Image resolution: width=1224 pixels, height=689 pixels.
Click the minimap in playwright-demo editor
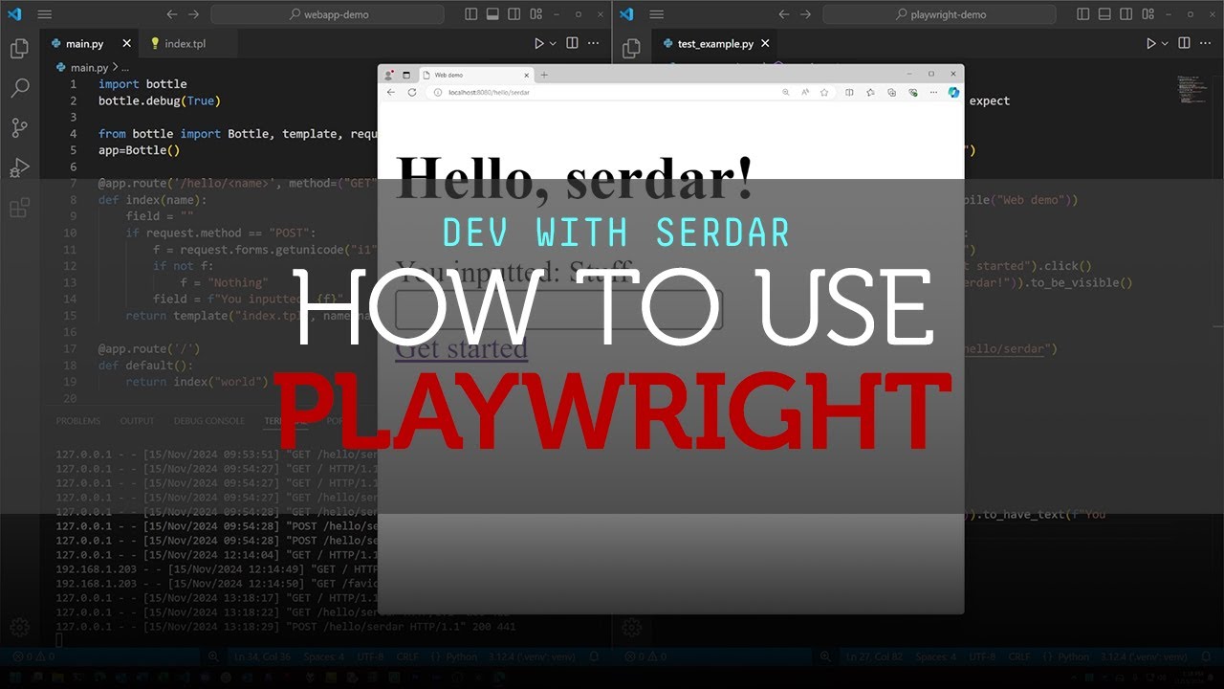pos(1191,89)
